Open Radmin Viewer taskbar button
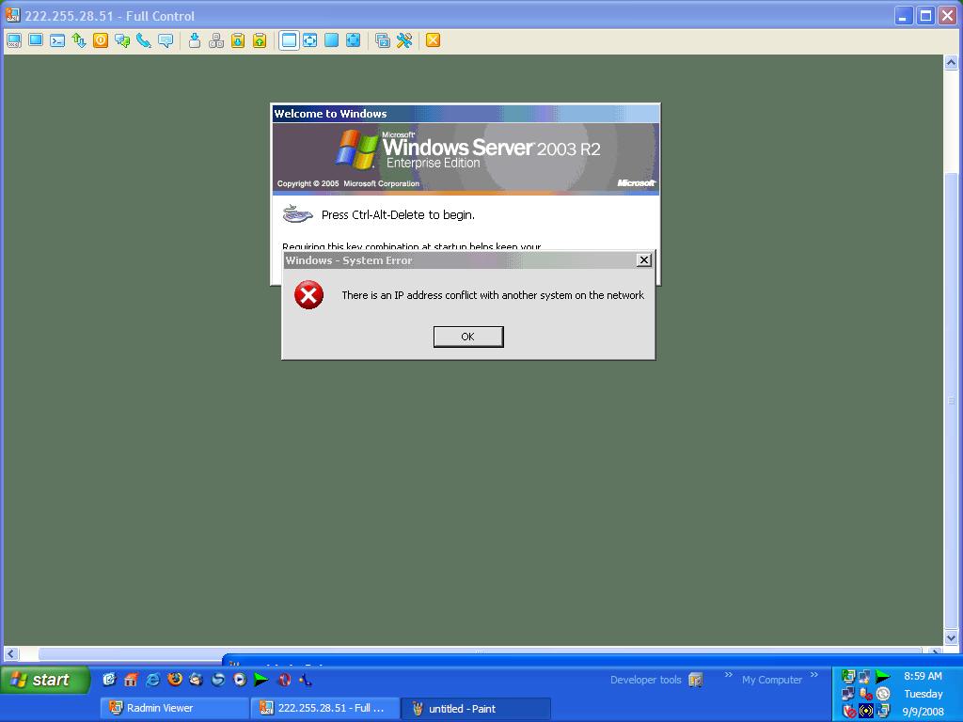Image resolution: width=963 pixels, height=722 pixels. click(175, 708)
